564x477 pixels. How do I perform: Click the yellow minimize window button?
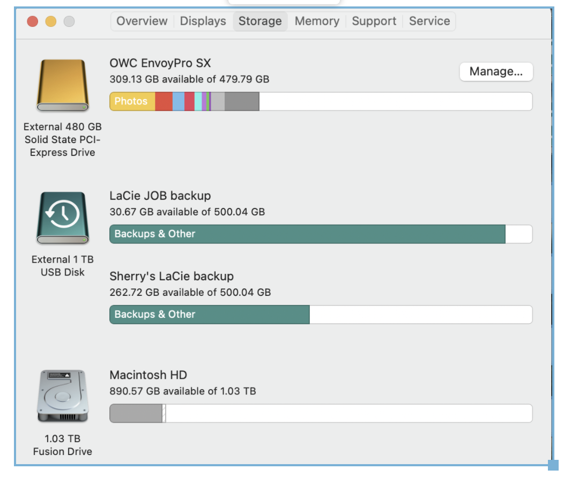pos(51,21)
